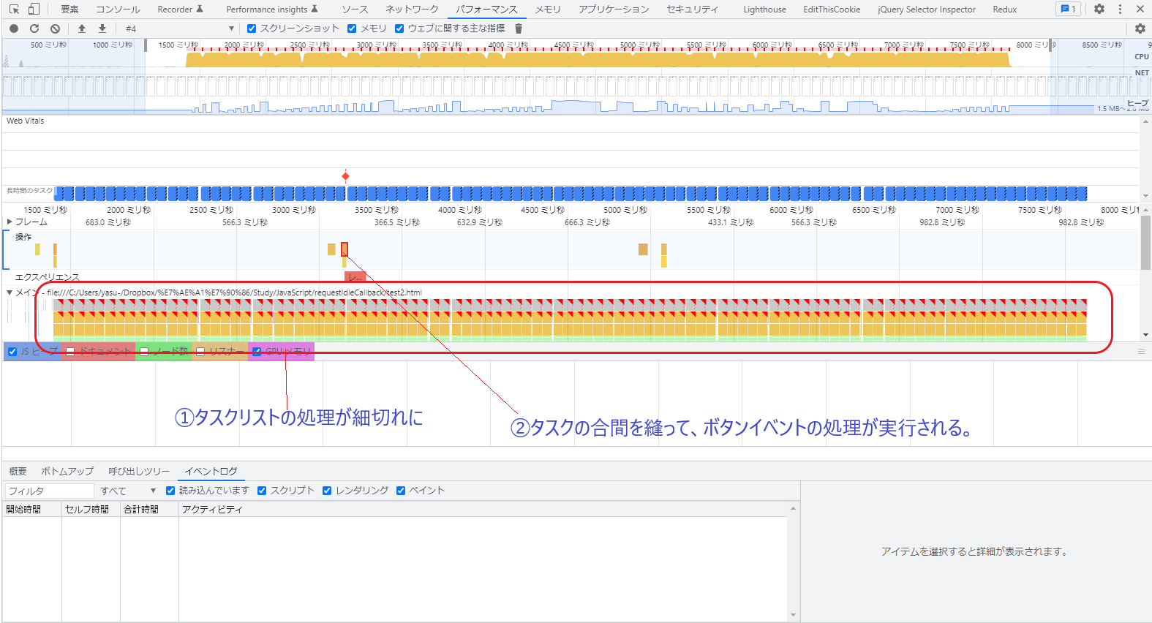Switch to the 要素 tab
Screen dimensions: 1152x623
pos(69,10)
